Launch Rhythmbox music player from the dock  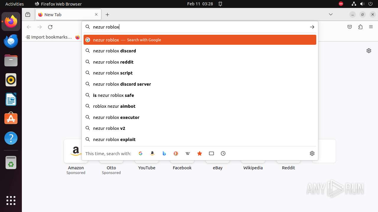(x=11, y=80)
